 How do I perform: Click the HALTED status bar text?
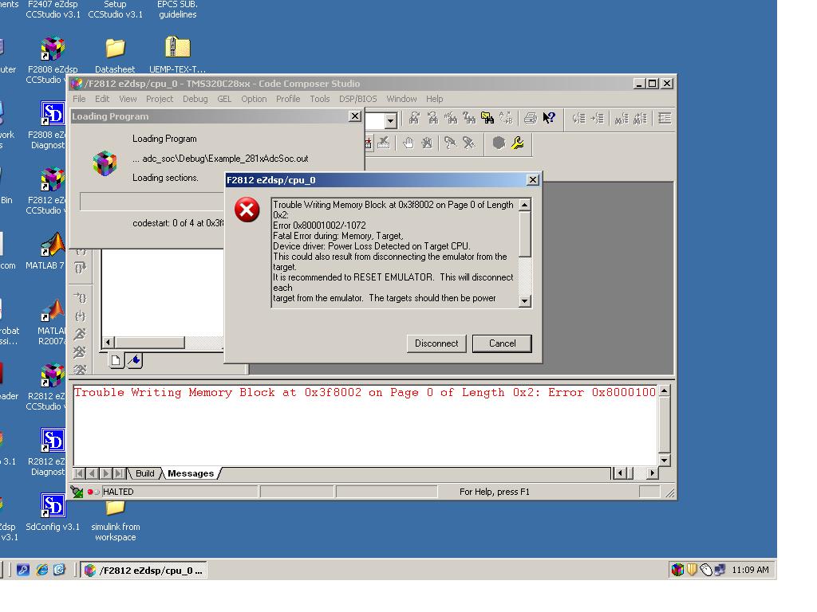click(x=118, y=492)
